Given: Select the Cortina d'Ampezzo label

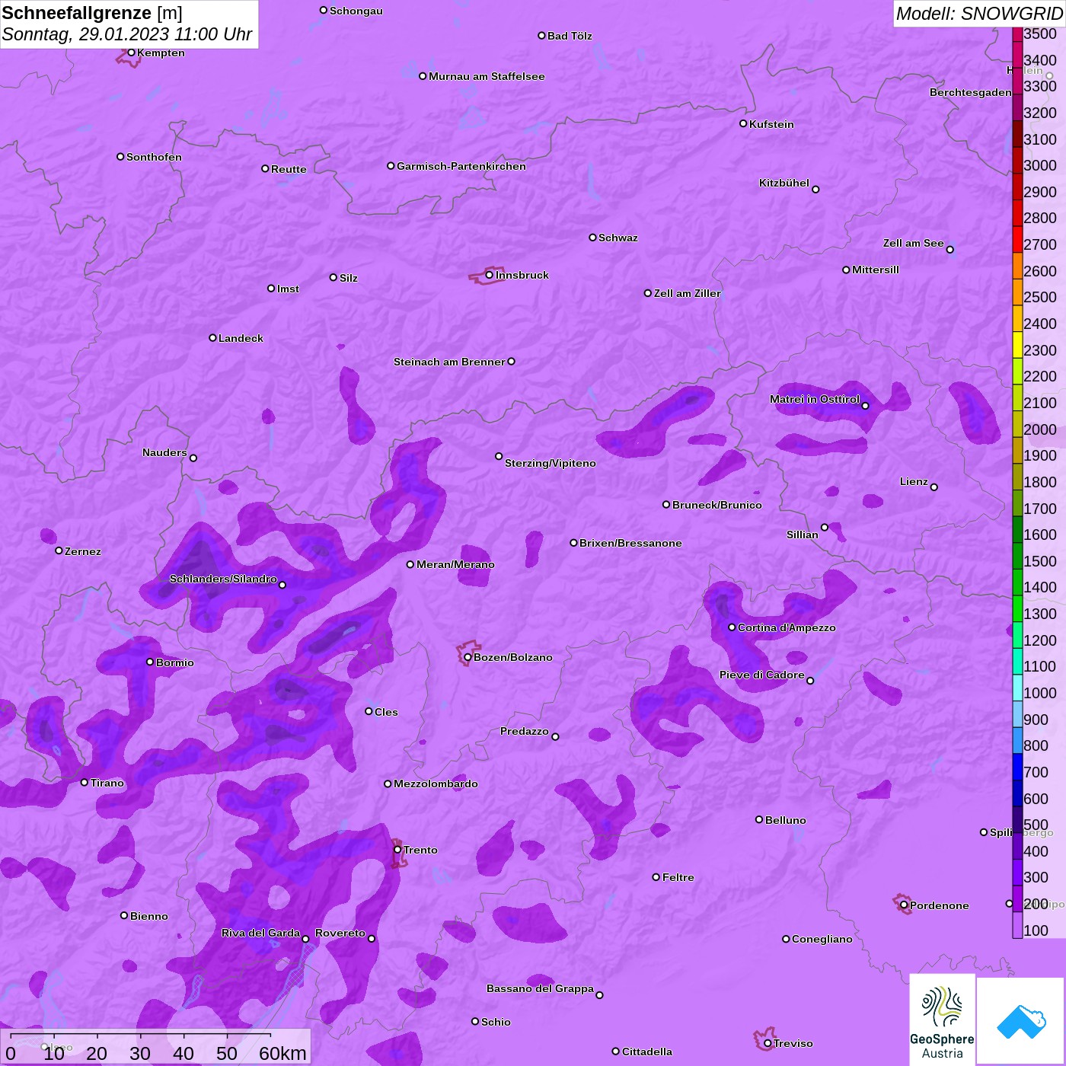Looking at the screenshot, I should point(787,627).
